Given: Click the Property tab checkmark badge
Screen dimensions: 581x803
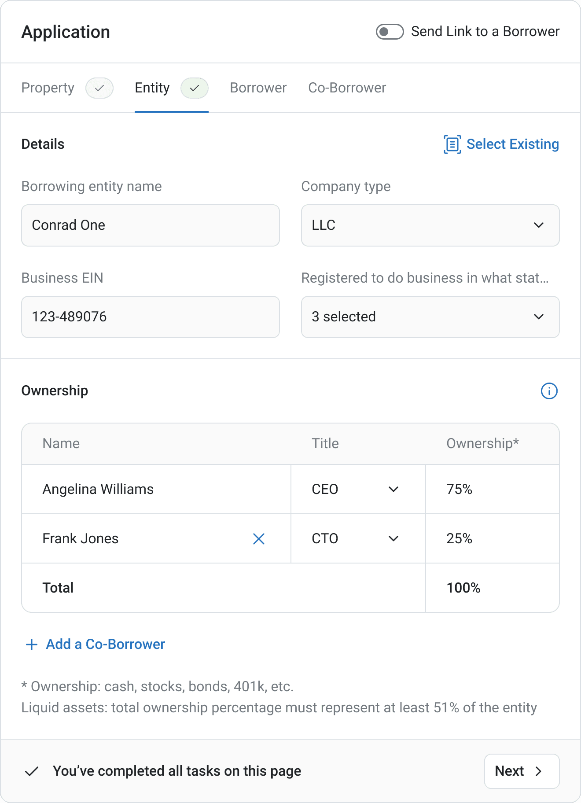Looking at the screenshot, I should pyautogui.click(x=99, y=88).
